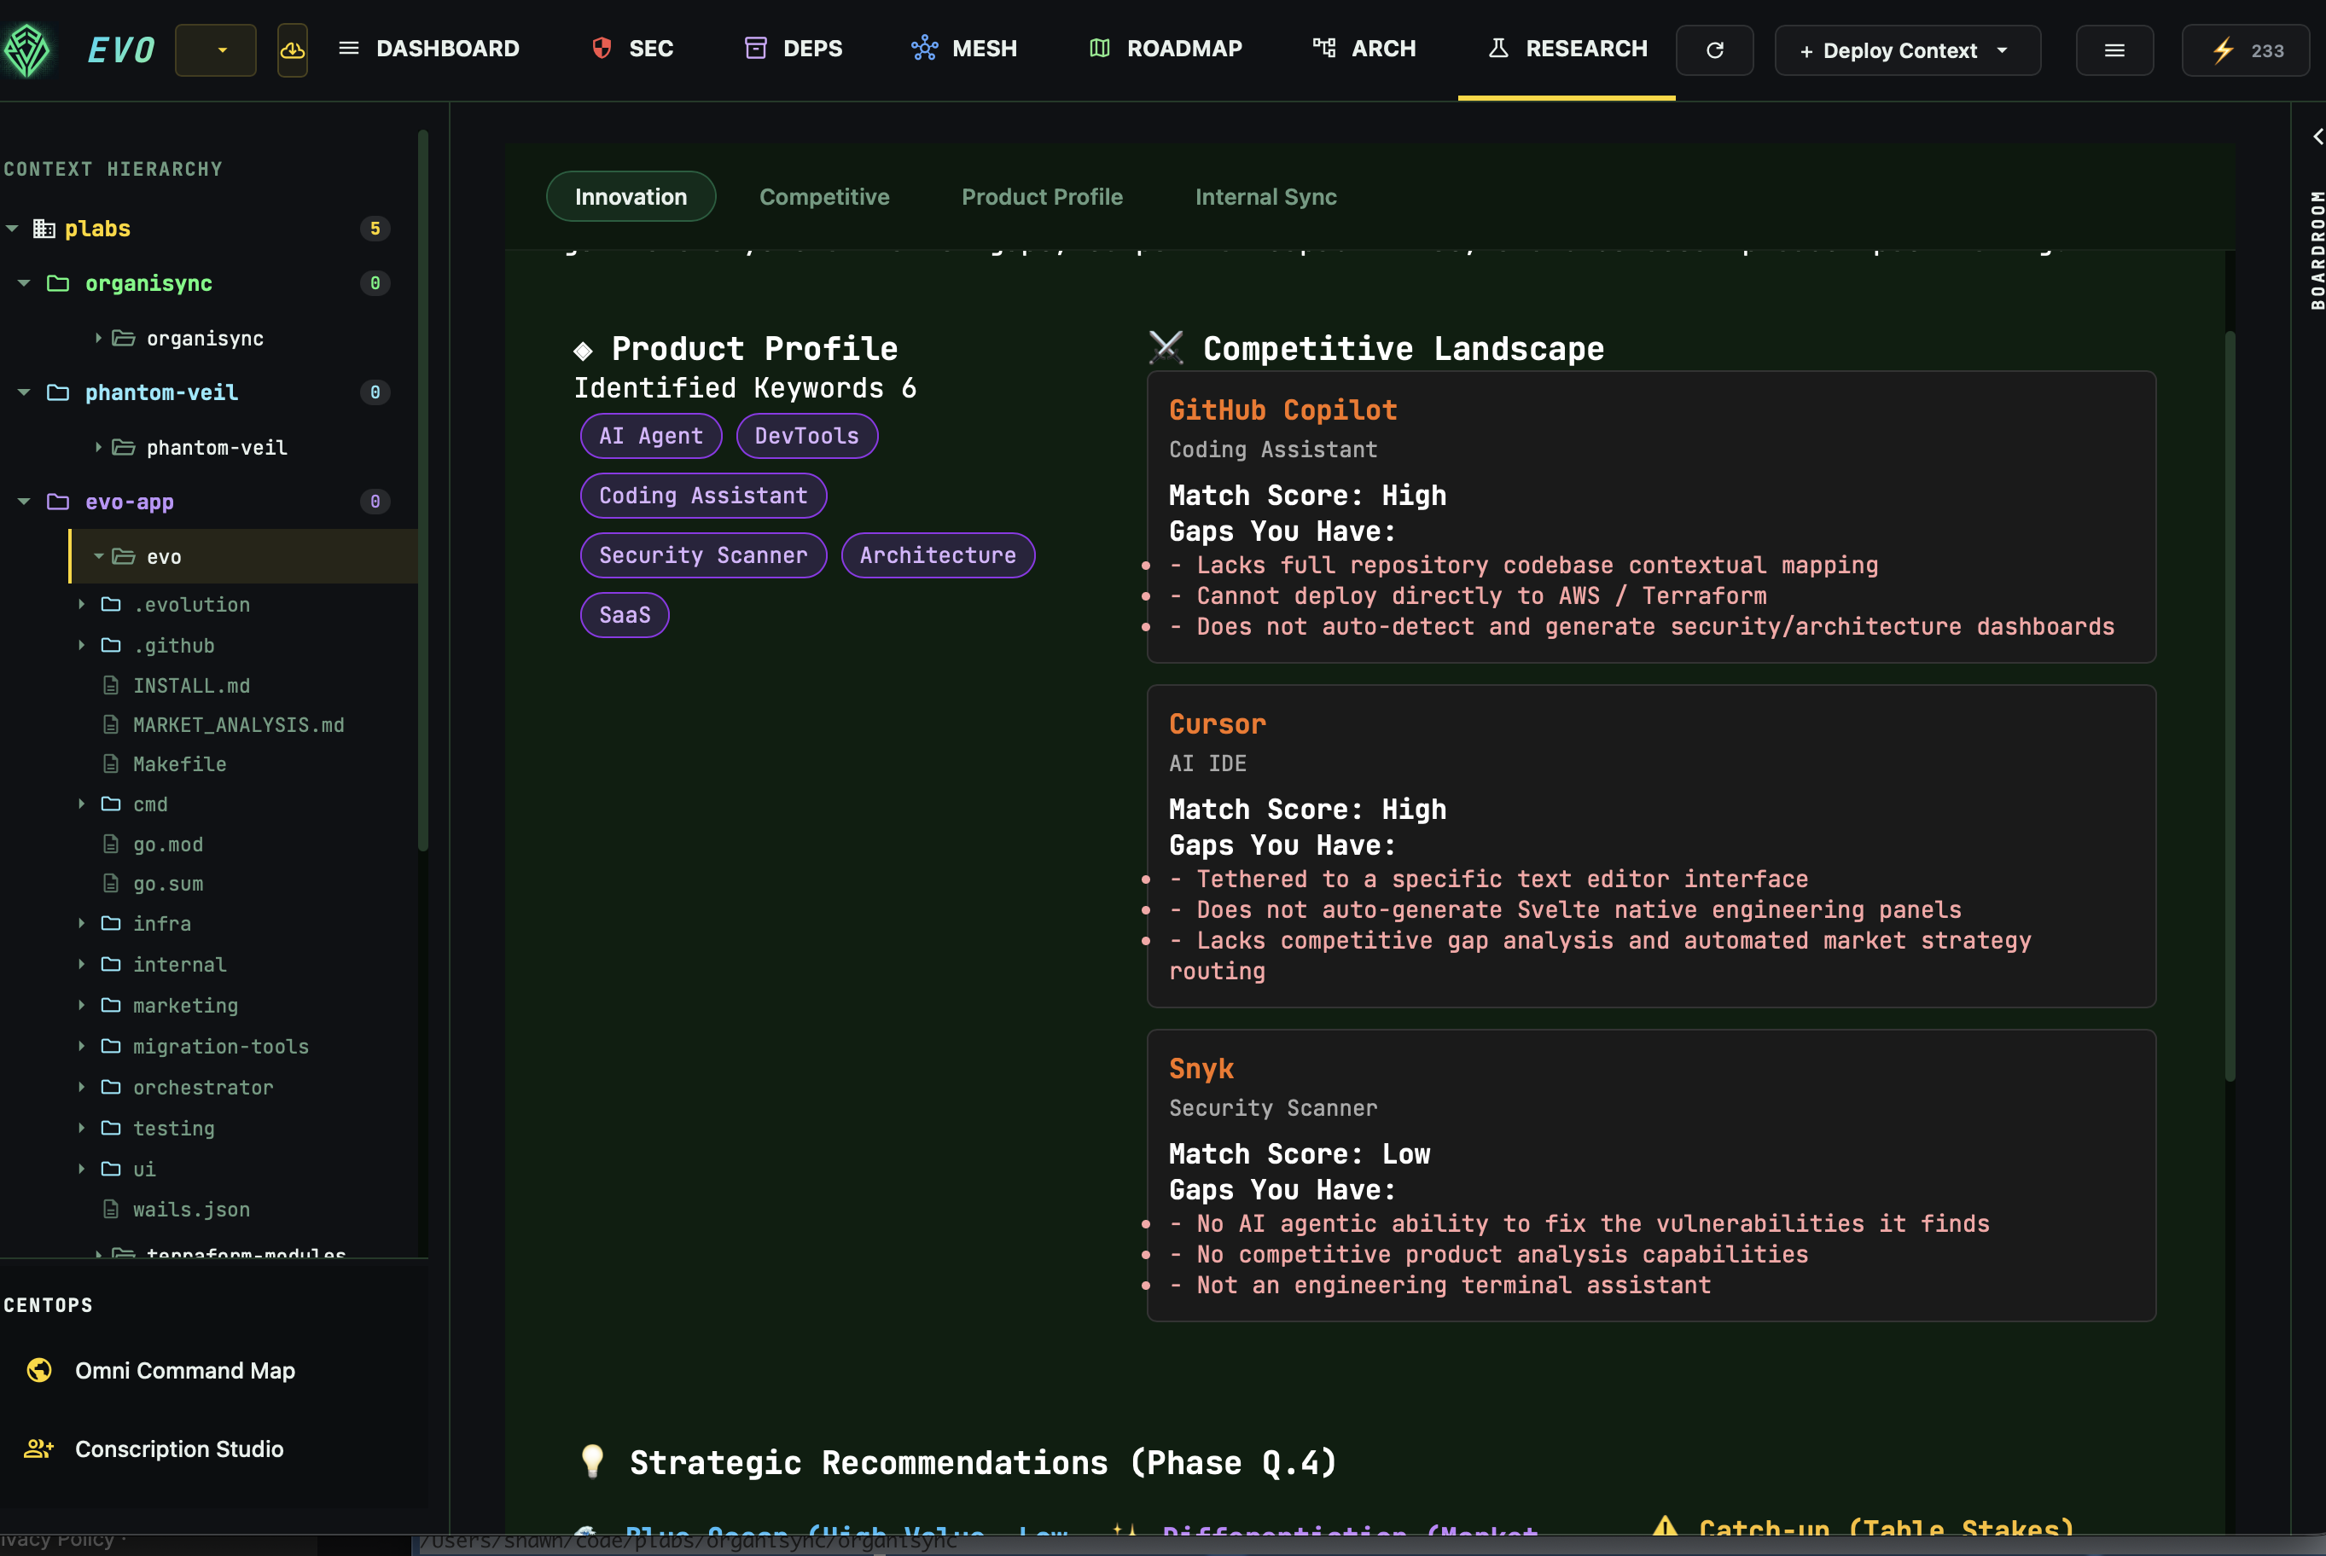This screenshot has width=2326, height=1556.
Task: Open the wails.json file
Action: tap(191, 1210)
